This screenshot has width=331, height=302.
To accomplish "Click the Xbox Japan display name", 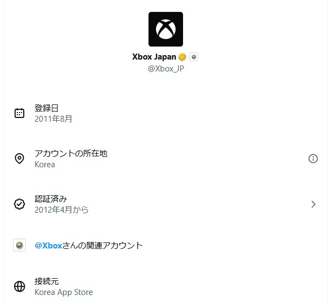I will pyautogui.click(x=154, y=57).
